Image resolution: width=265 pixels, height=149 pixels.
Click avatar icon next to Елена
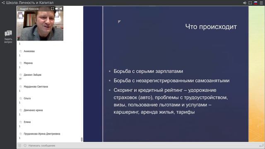tap(21, 122)
